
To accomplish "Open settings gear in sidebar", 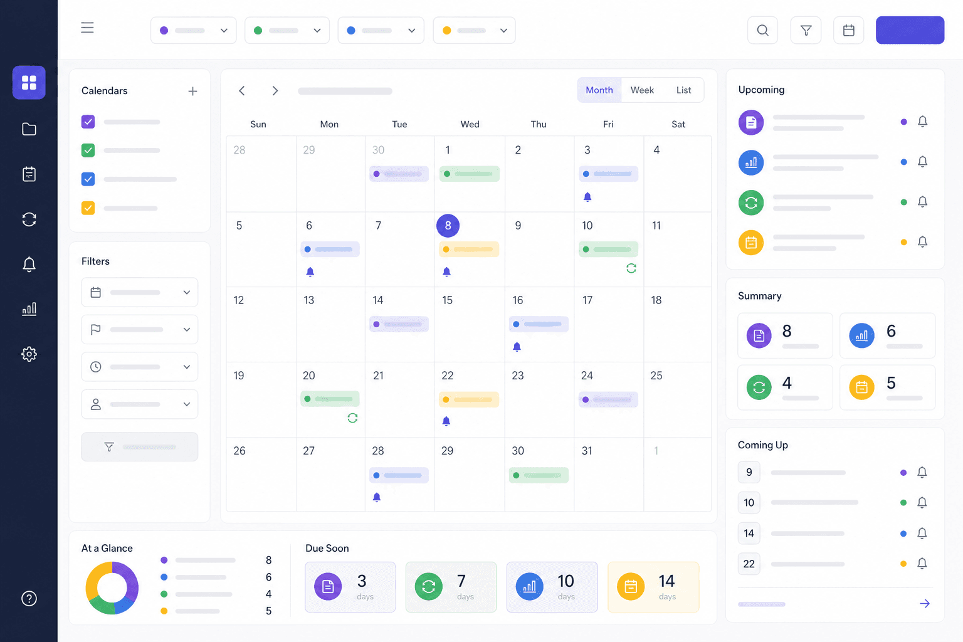I will [x=29, y=354].
